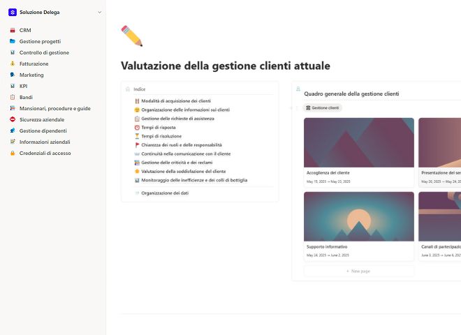Open Monitoraggio delle inefficienze e dei colli di bottiglia
This screenshot has height=335, width=461.
tap(194, 180)
